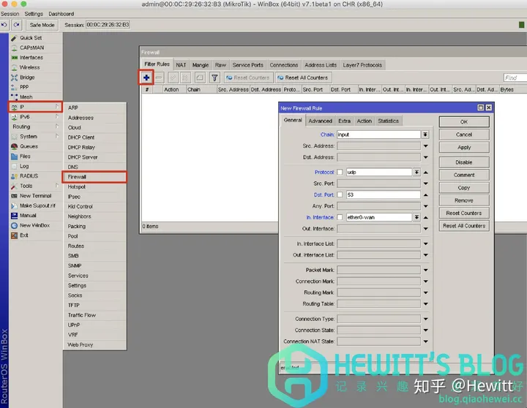Image resolution: width=527 pixels, height=408 pixels.
Task: Click the Dst. Port input field
Action: 383,194
